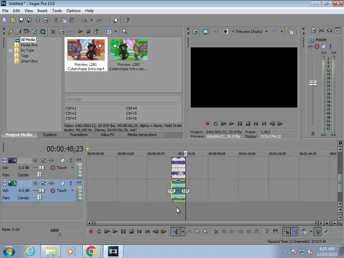Mute audio track 5
344x258 pixels.
pyautogui.click(x=62, y=183)
